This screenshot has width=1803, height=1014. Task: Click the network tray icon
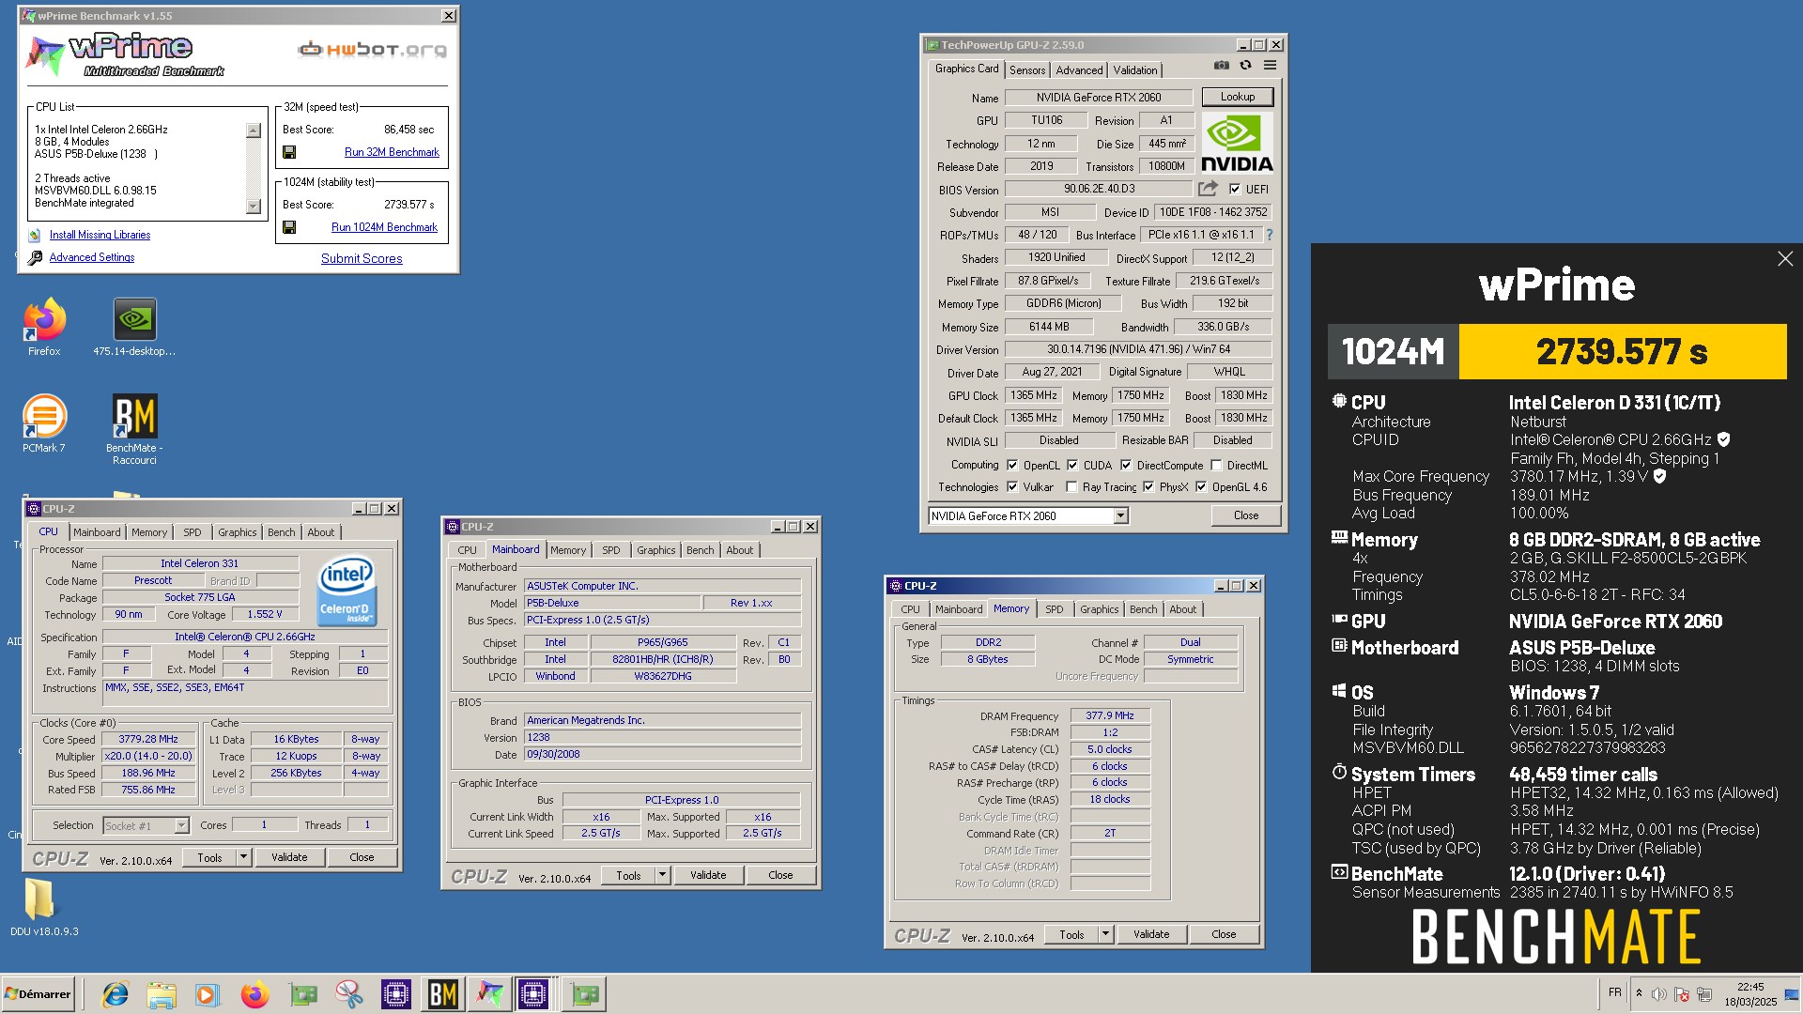point(1704,994)
